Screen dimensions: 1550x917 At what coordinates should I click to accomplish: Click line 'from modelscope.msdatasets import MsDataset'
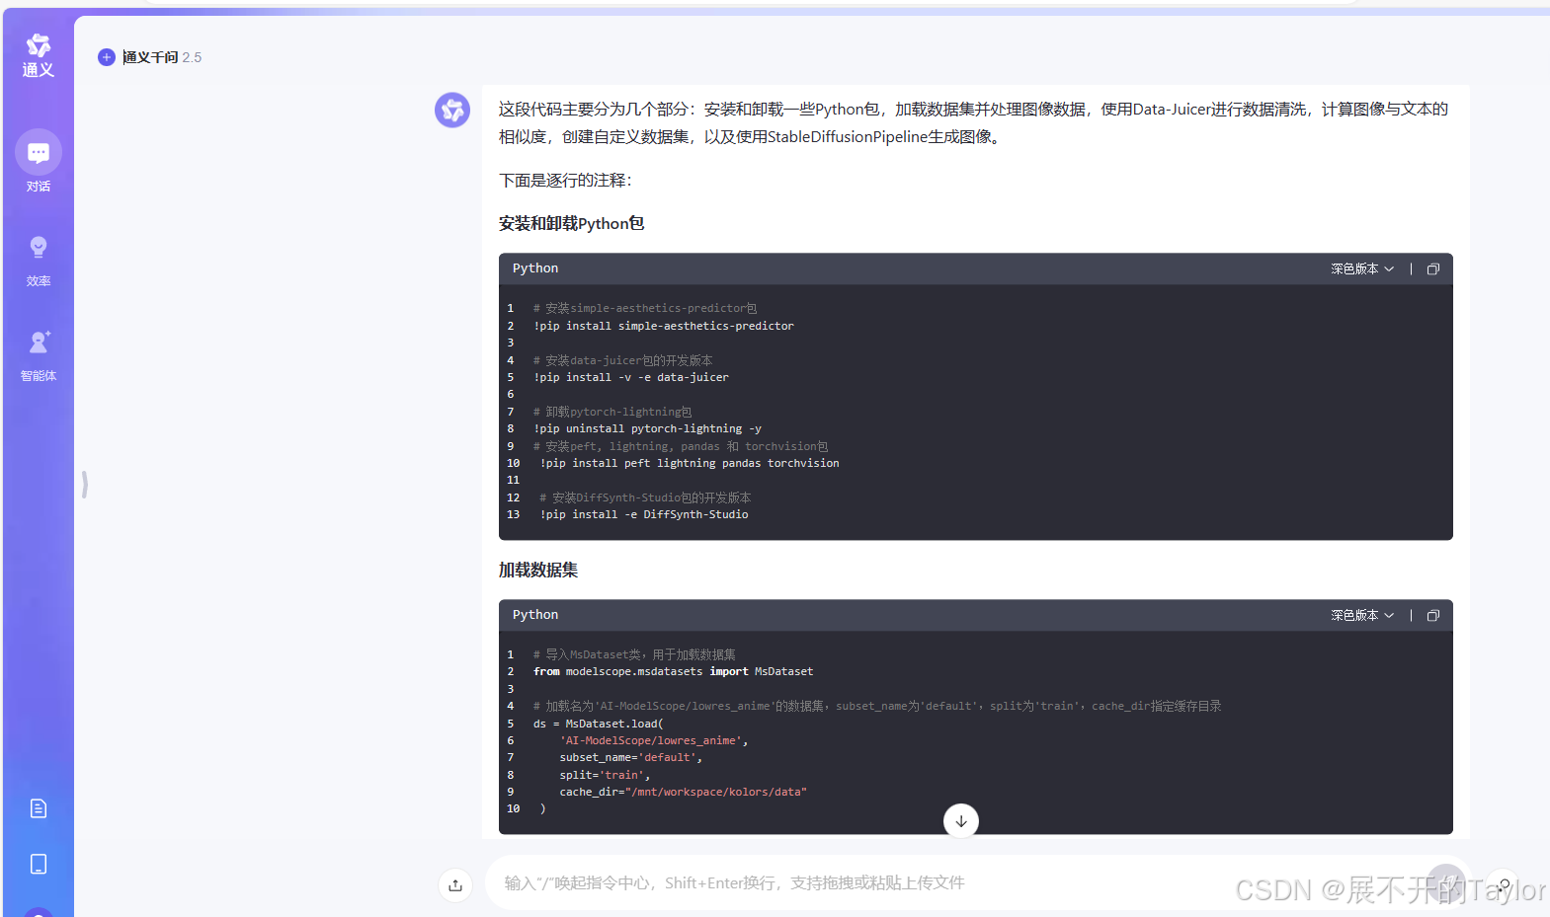tap(674, 671)
